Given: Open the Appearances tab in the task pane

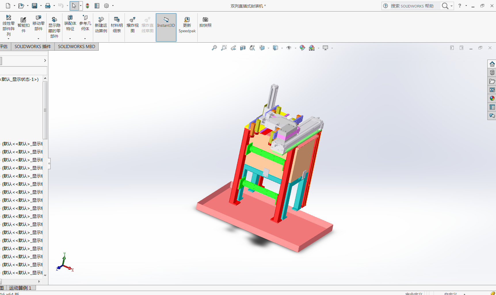Looking at the screenshot, I should point(492,98).
